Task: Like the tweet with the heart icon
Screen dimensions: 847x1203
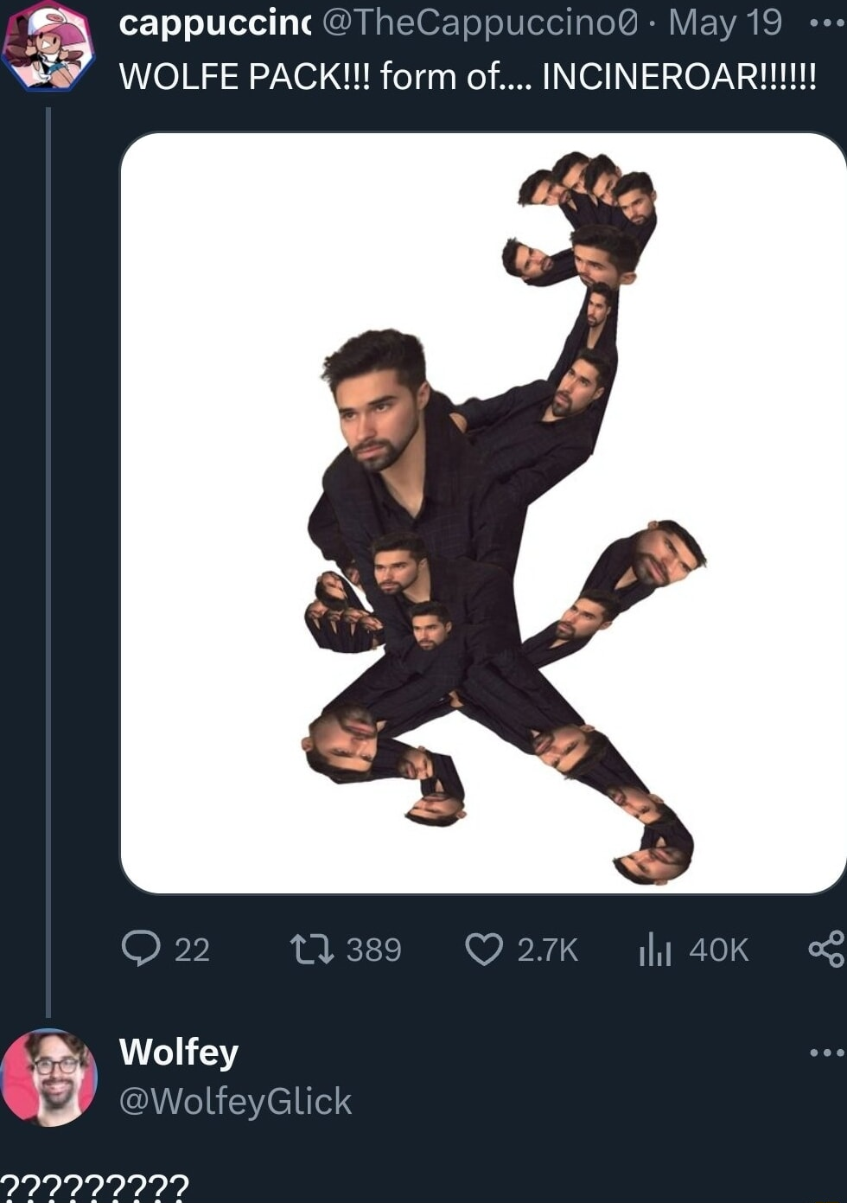Action: pos(484,949)
